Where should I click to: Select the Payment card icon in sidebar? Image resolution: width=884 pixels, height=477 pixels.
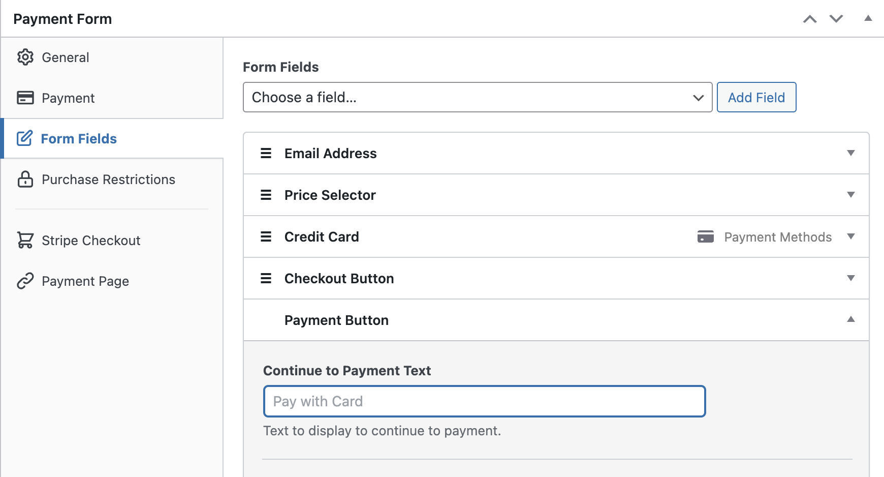point(25,98)
